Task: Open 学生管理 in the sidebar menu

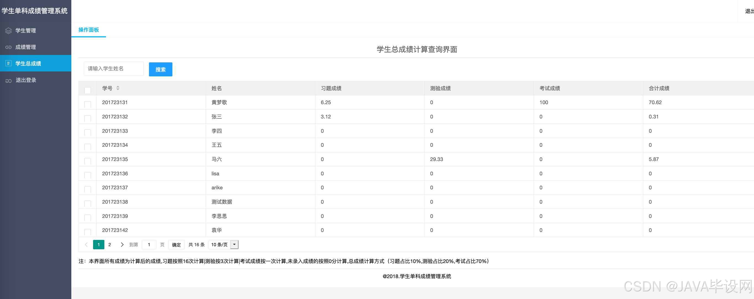Action: pos(26,31)
